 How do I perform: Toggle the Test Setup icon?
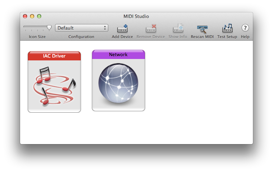point(227,29)
